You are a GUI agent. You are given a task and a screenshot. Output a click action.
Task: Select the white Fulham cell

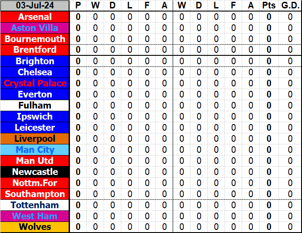(35, 105)
